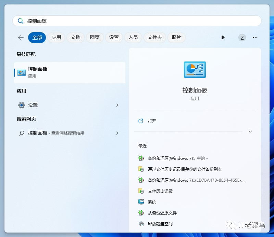Expand the 设置 result chevron
Screen dimensions: 274x237
pos(117,105)
